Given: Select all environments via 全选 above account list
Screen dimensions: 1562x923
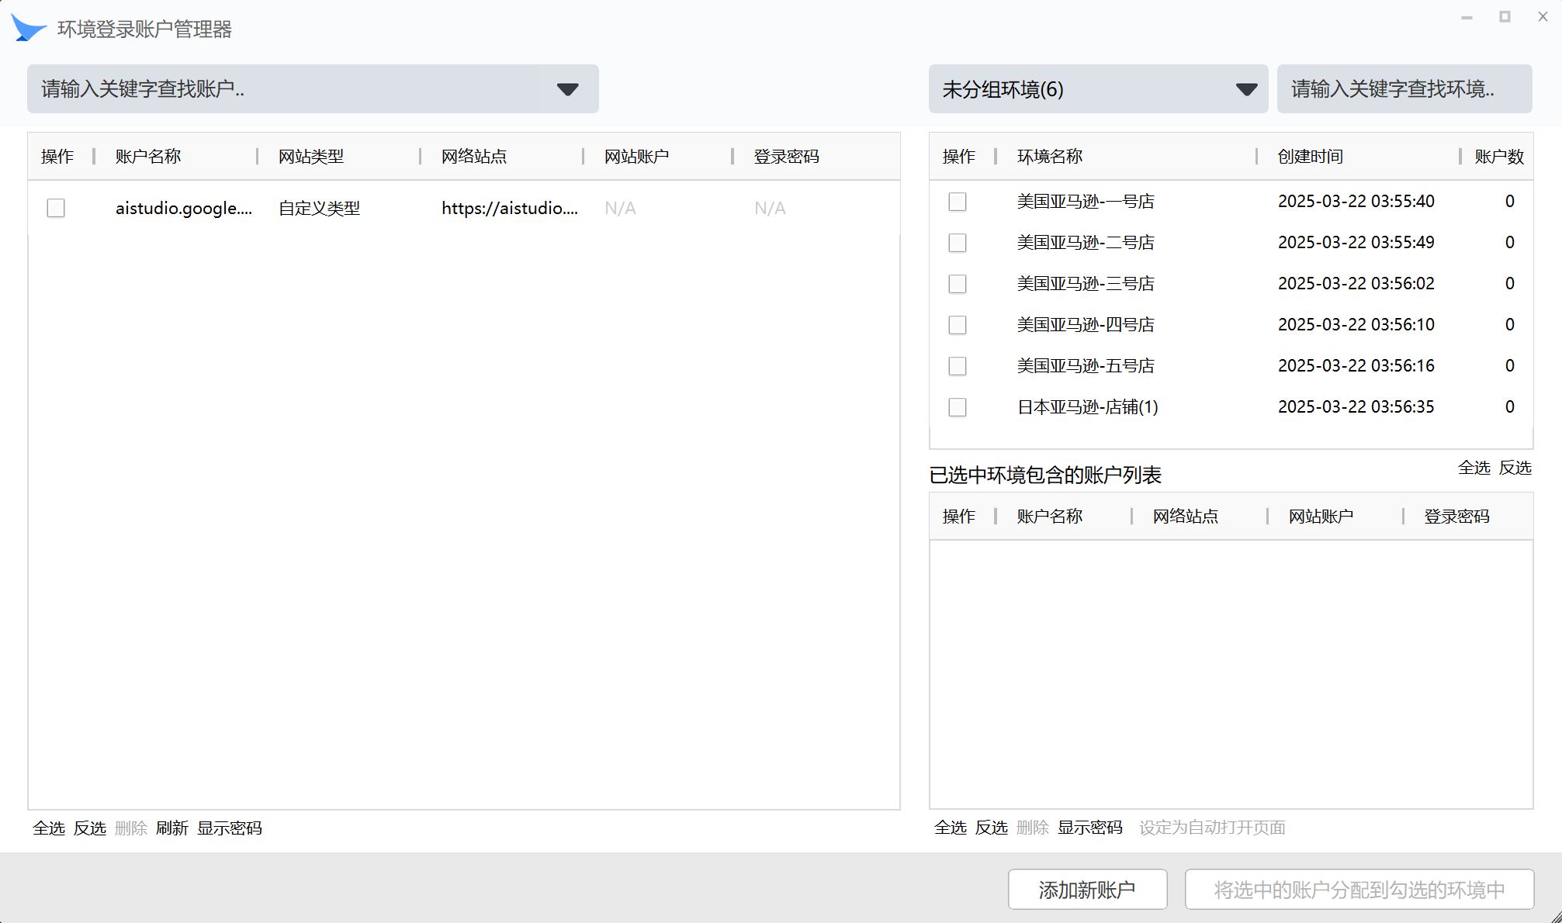Looking at the screenshot, I should (1474, 468).
